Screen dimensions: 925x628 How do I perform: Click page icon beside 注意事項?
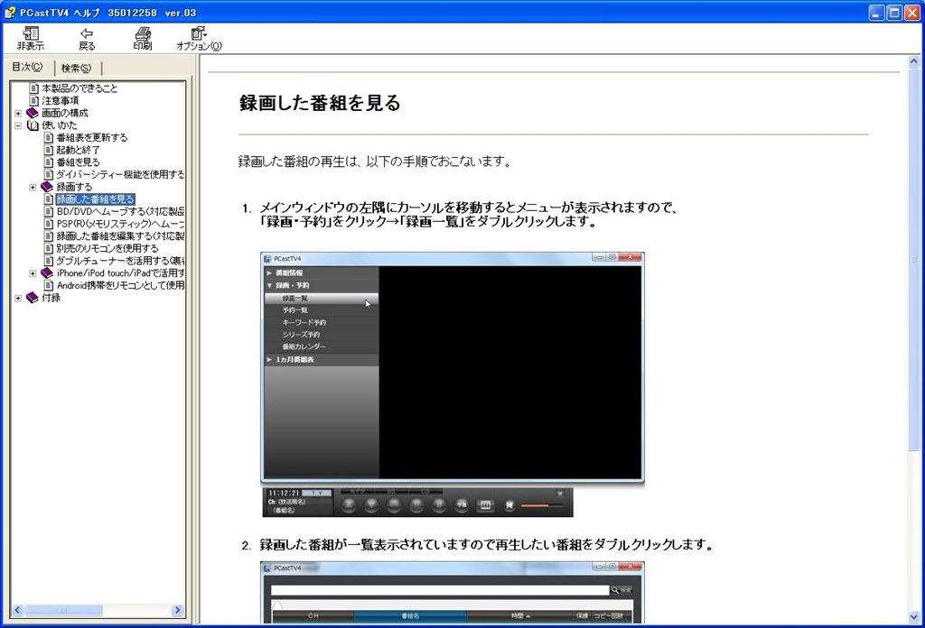pos(34,101)
